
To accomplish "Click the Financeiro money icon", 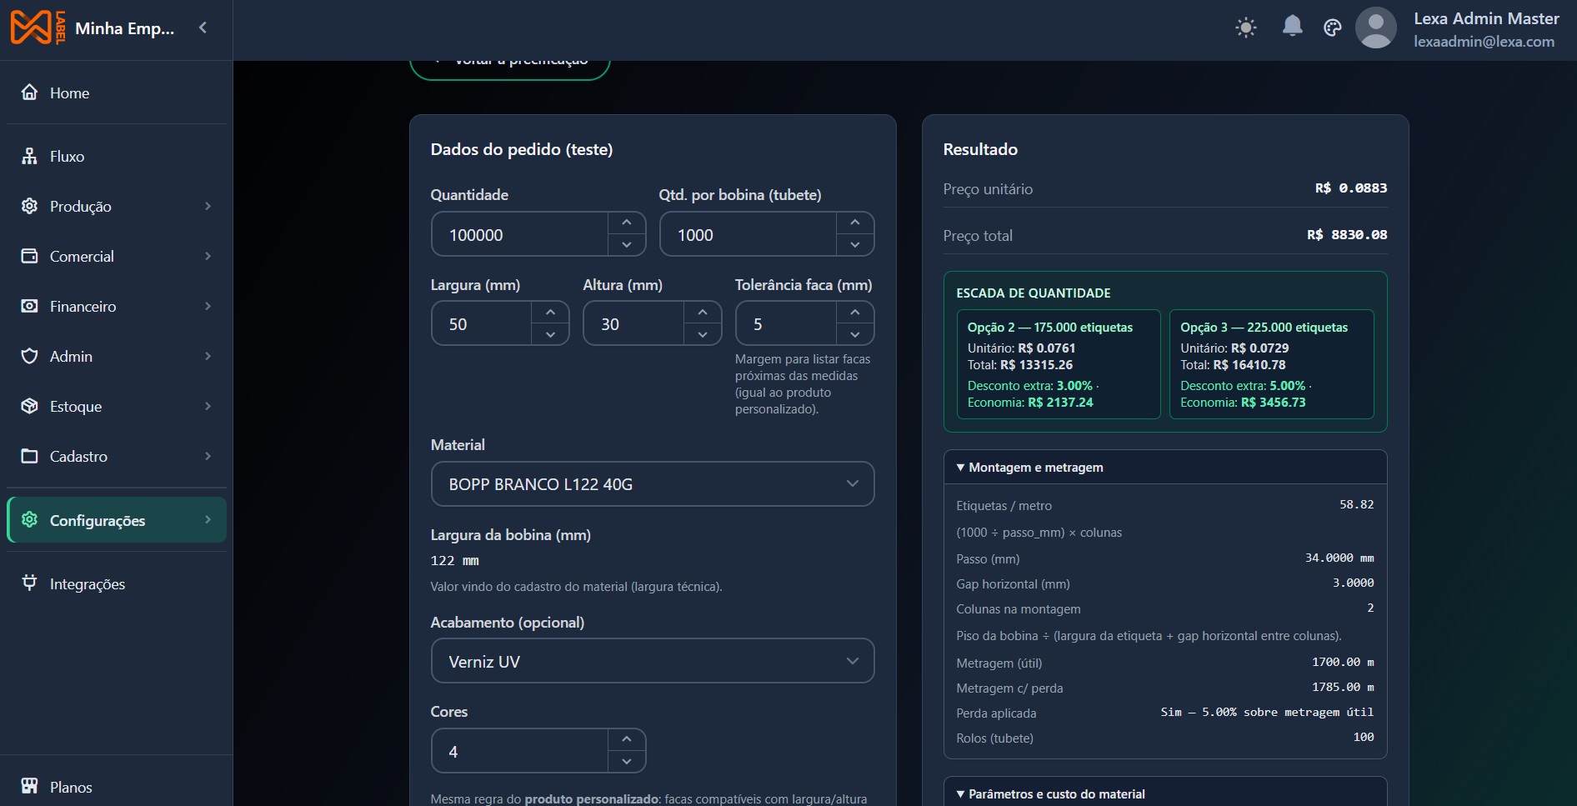I will (x=29, y=306).
